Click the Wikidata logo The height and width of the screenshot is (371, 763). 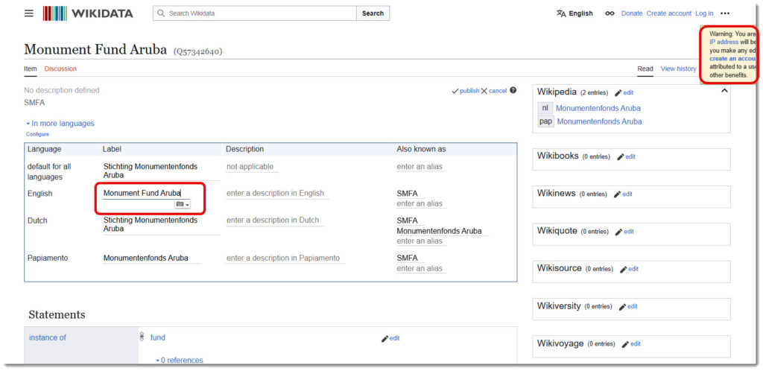[x=88, y=13]
